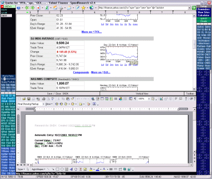Select the Oval drawing tool
Screen dimensions: 212x179
(x=62, y=169)
